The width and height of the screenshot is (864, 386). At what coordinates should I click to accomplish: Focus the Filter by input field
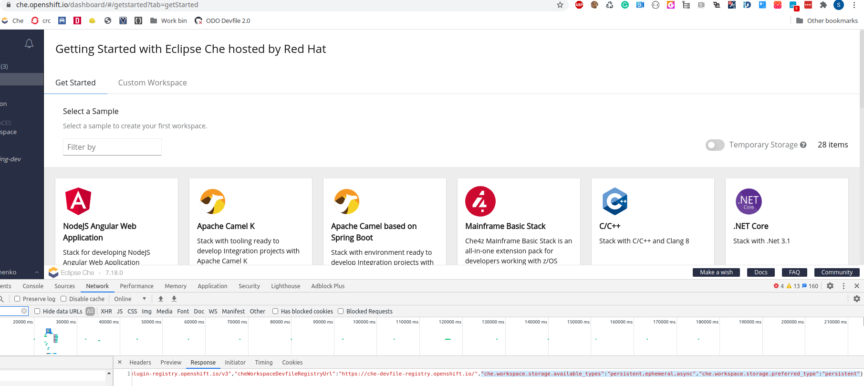[112, 147]
